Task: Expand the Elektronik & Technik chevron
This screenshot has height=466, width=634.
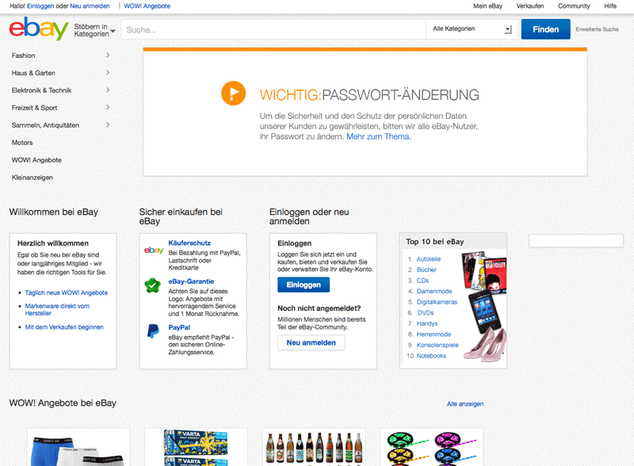Action: [108, 90]
